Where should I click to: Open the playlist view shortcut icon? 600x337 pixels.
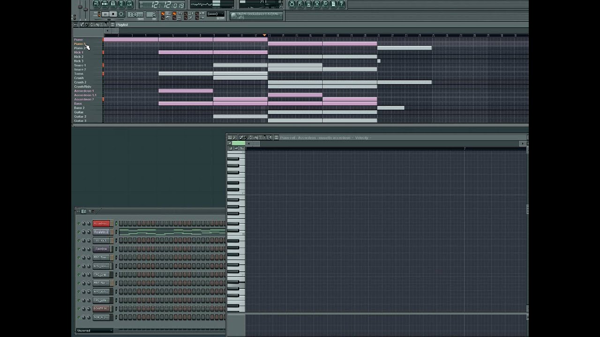click(x=96, y=4)
